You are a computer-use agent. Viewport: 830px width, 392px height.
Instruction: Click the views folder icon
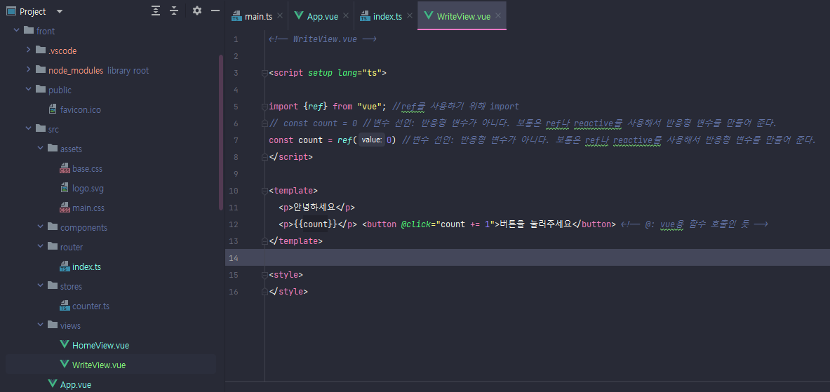tap(53, 325)
